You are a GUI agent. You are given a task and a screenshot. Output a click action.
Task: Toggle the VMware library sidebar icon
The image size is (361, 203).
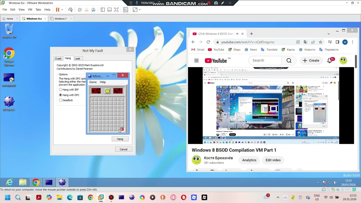pos(103,10)
